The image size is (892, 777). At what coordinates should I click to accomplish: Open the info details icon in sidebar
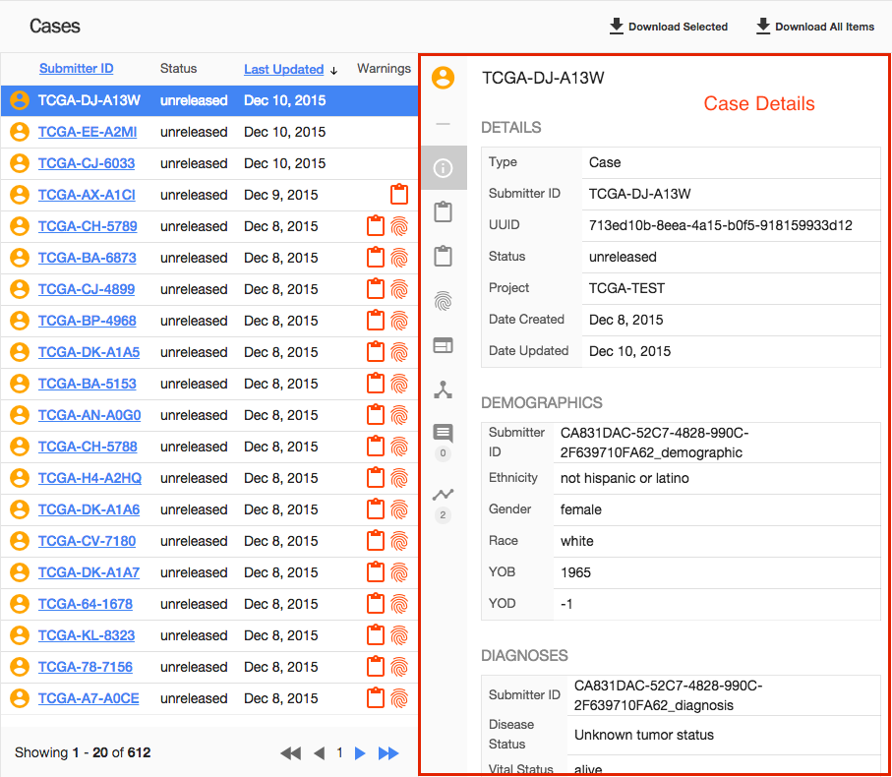[x=443, y=168]
